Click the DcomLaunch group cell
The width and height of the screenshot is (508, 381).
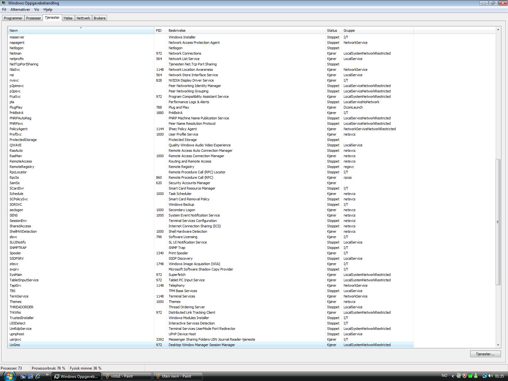(353, 107)
